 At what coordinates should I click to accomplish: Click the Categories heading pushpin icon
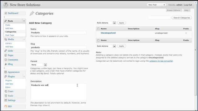32,13
